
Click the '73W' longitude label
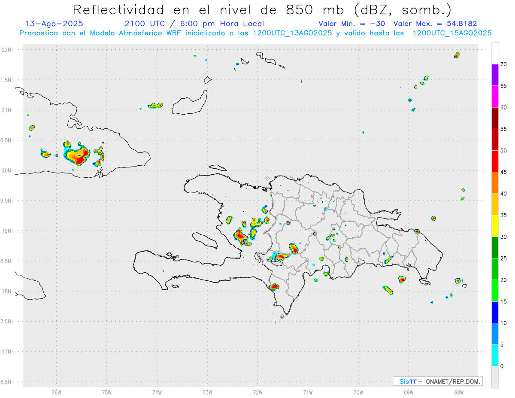tap(207, 392)
